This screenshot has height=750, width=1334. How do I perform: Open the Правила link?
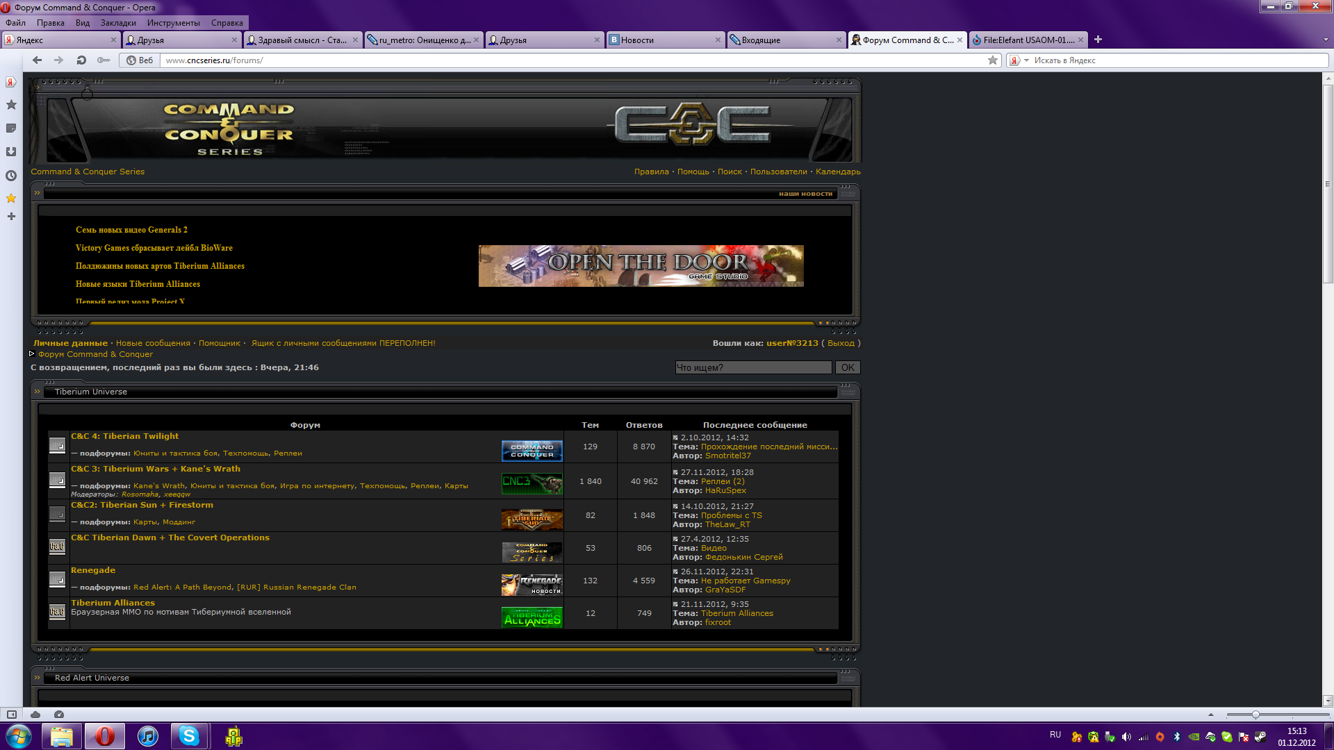(652, 172)
